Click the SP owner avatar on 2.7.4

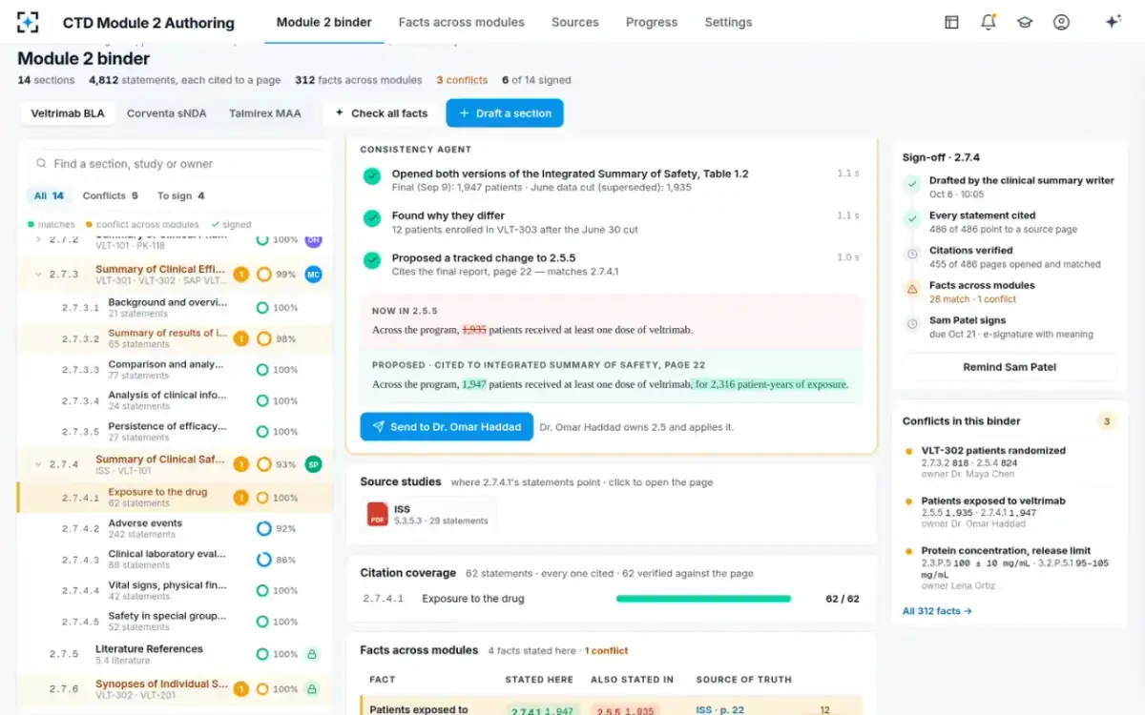313,464
